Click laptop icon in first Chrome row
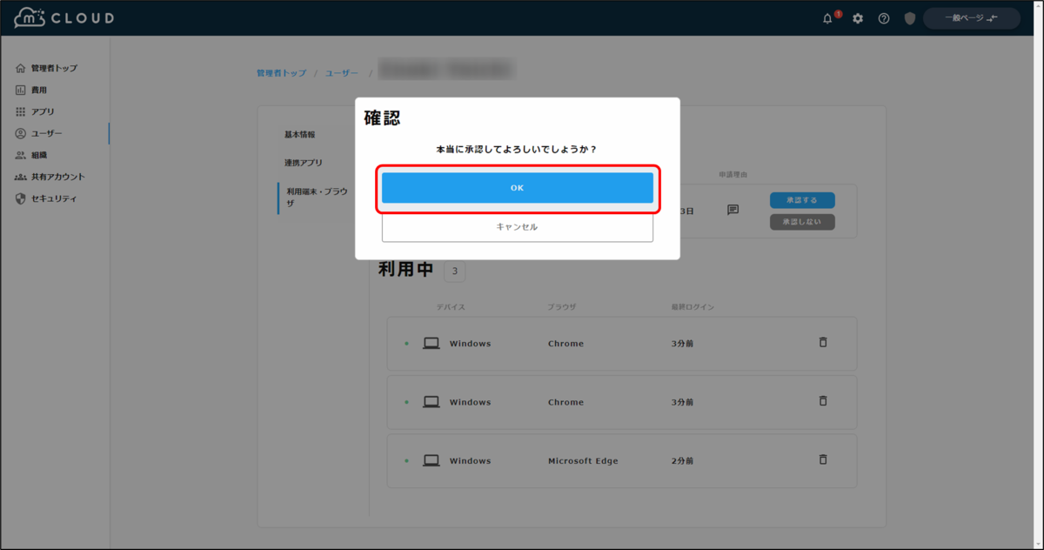This screenshot has height=550, width=1044. (x=431, y=344)
